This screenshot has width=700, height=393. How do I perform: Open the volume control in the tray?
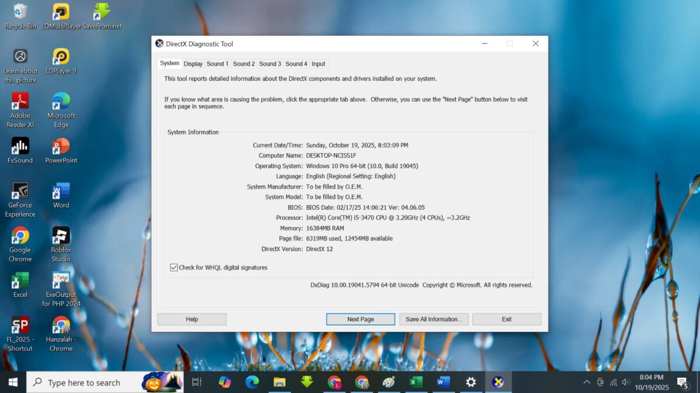click(x=626, y=383)
